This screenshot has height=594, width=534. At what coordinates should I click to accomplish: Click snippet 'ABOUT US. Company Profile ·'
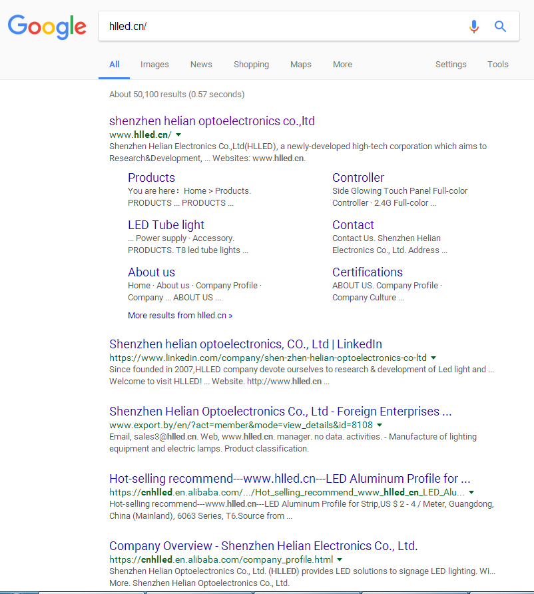pyautogui.click(x=387, y=286)
